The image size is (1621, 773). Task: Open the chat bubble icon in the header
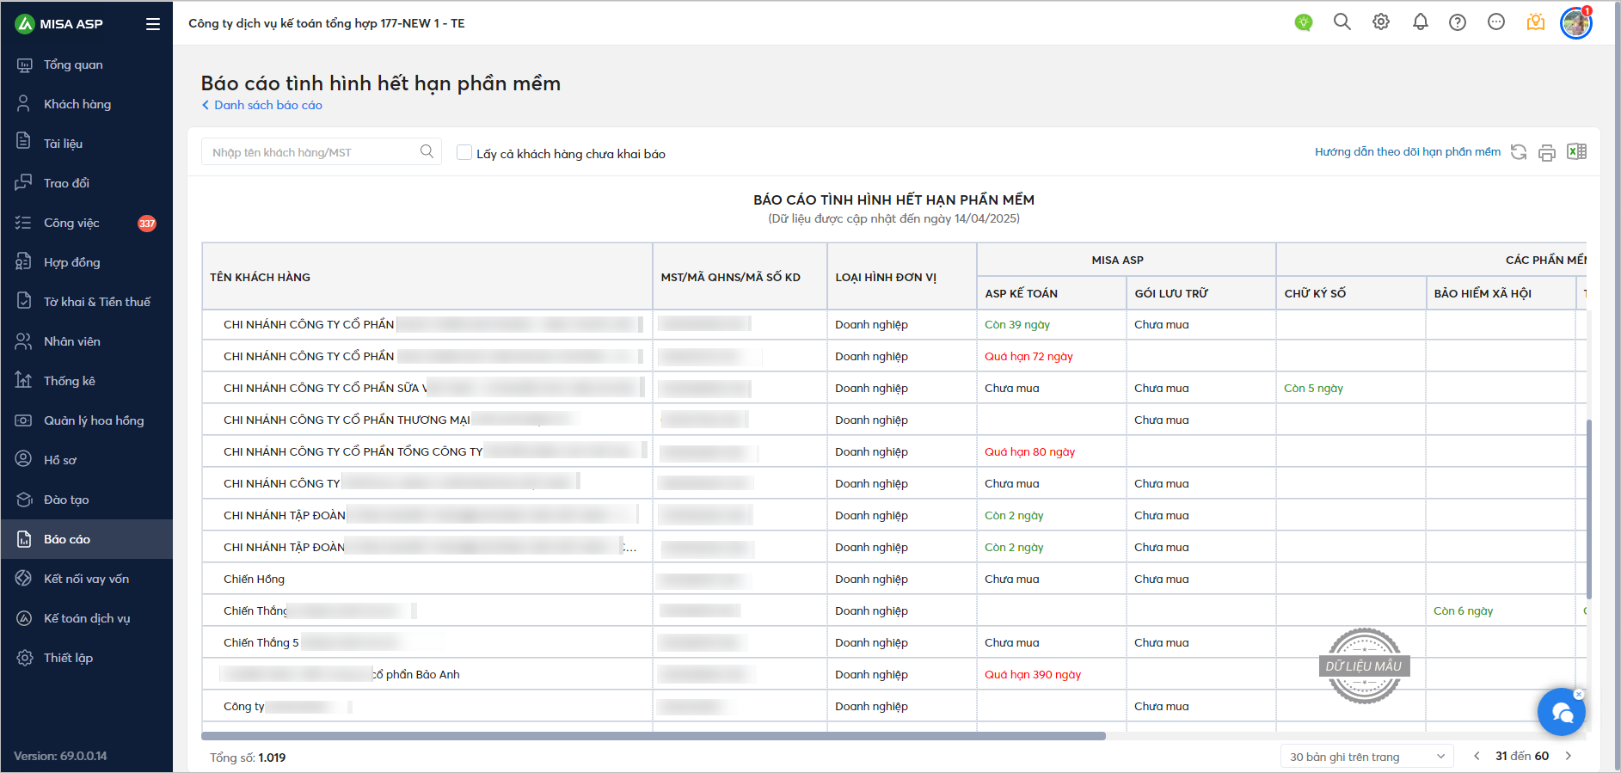tap(1496, 22)
